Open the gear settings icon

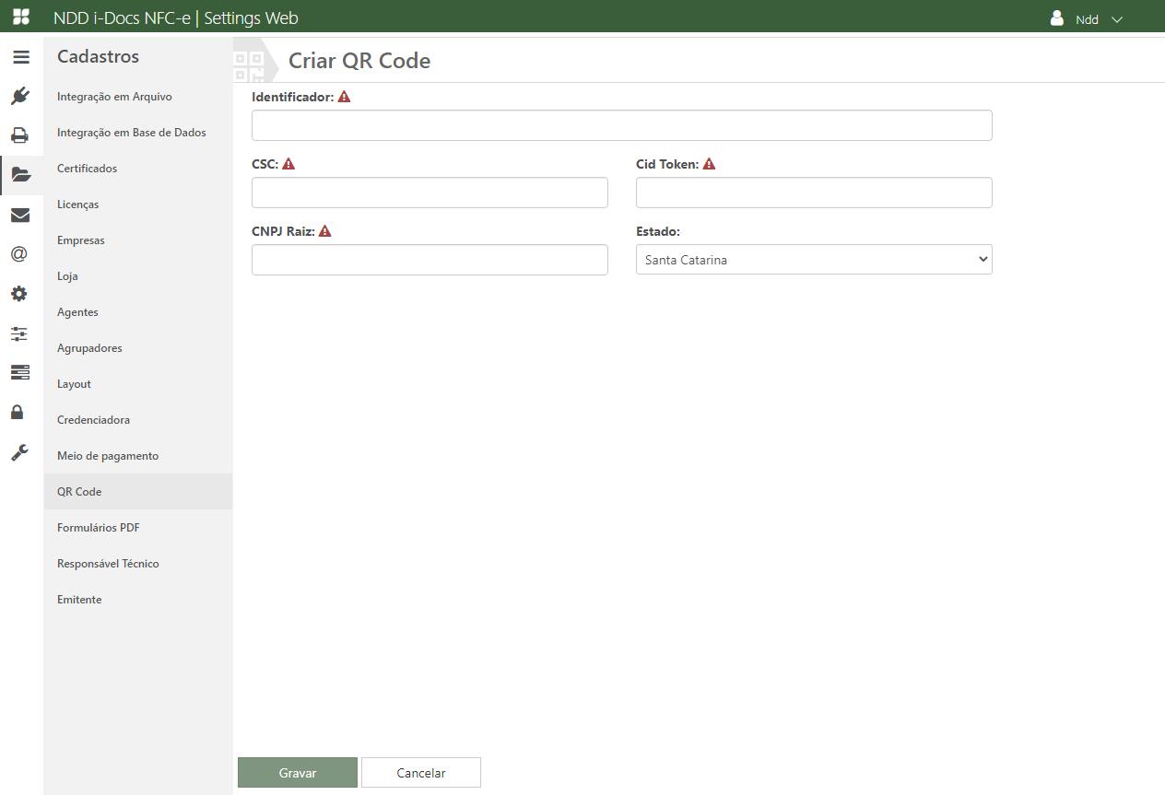[19, 294]
